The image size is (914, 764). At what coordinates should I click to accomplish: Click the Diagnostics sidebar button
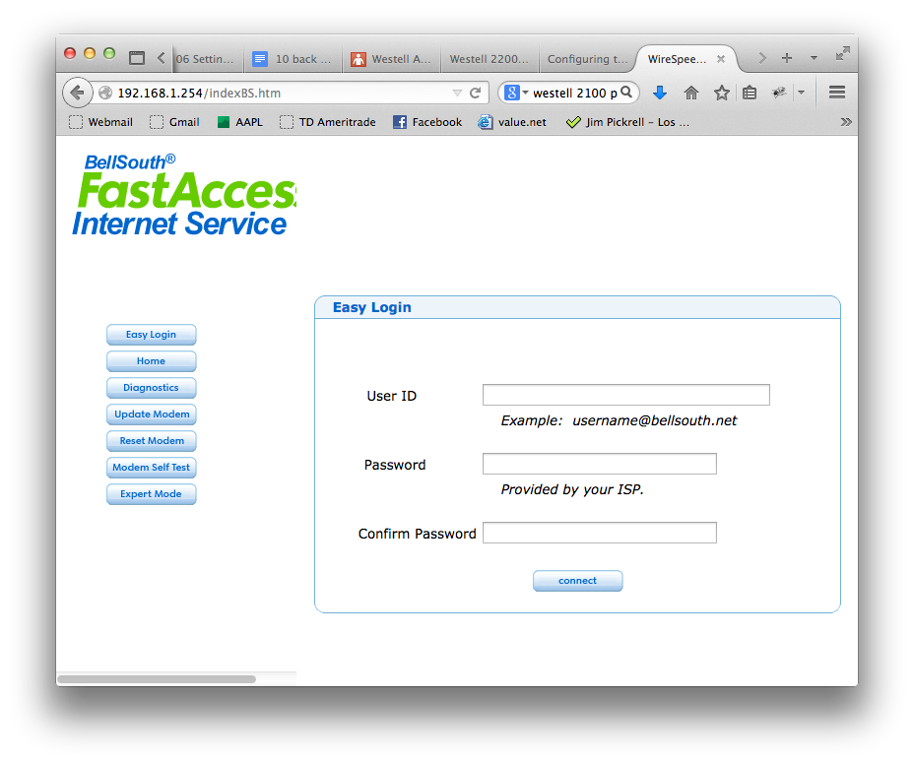[151, 388]
